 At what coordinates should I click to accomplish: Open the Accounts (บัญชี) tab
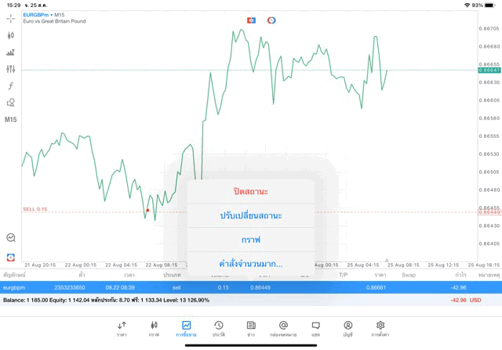pos(347,328)
